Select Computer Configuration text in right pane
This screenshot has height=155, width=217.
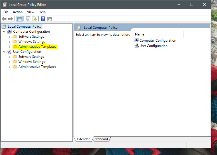point(158,40)
